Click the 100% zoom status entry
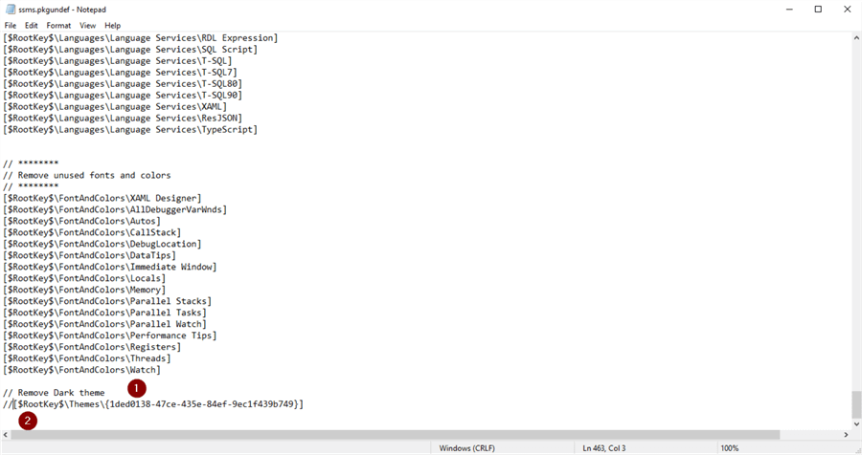Image resolution: width=862 pixels, height=455 pixels. 730,448
